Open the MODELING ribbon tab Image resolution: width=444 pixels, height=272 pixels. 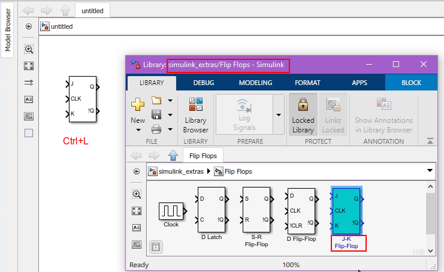(x=255, y=83)
